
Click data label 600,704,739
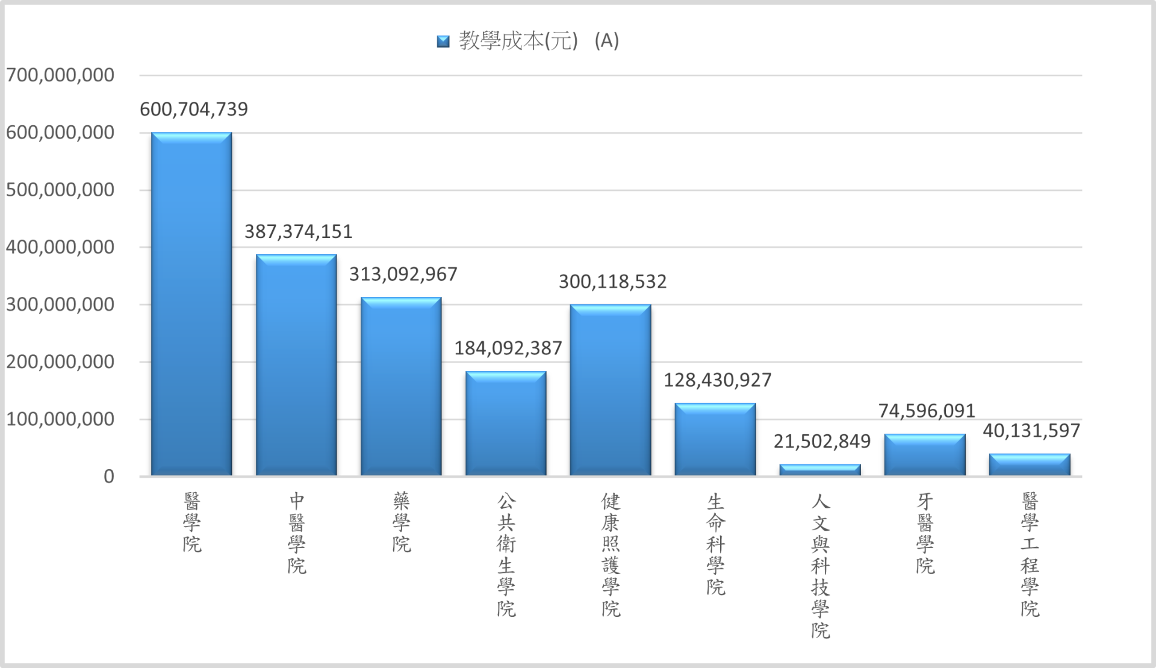pyautogui.click(x=194, y=109)
